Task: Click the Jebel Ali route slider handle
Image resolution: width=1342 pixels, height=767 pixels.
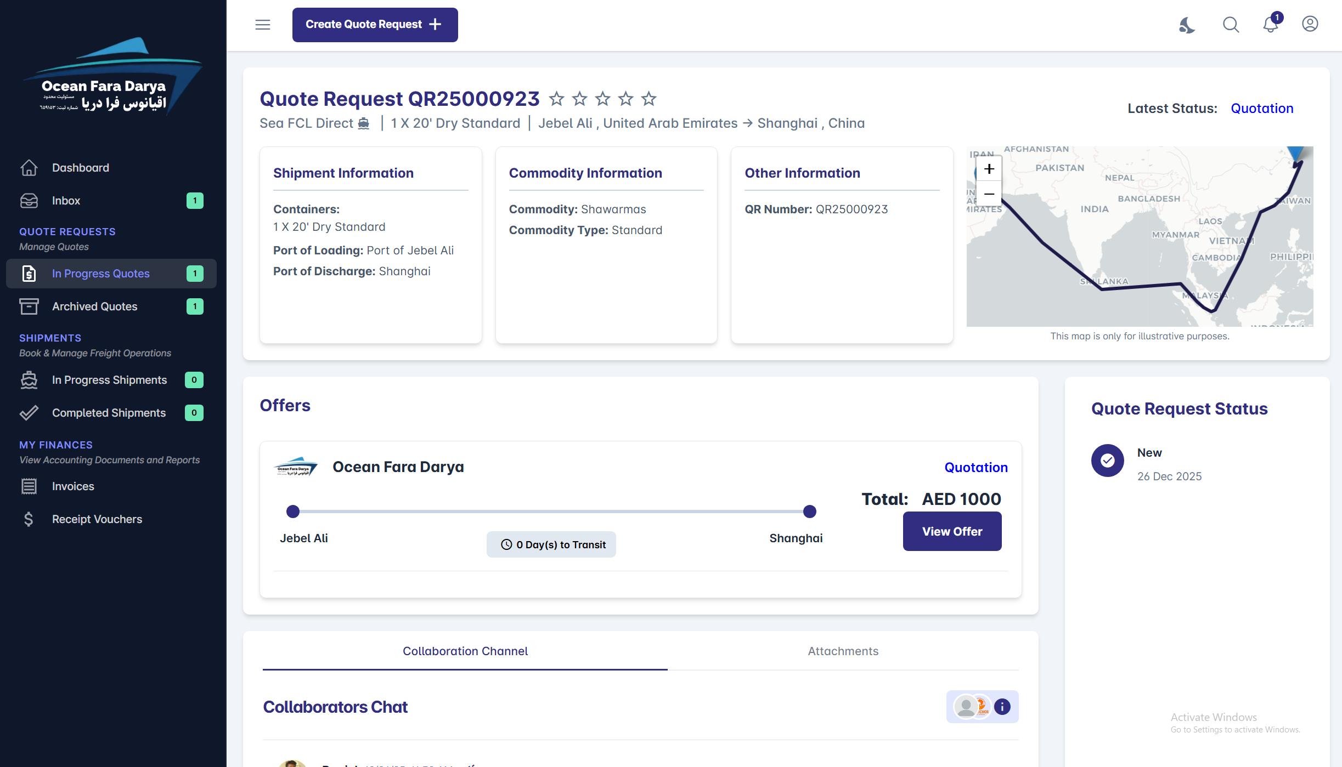Action: point(292,511)
